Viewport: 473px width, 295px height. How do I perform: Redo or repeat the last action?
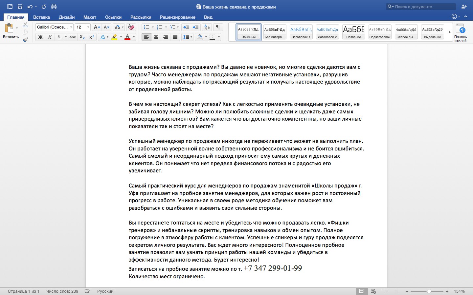click(x=44, y=7)
